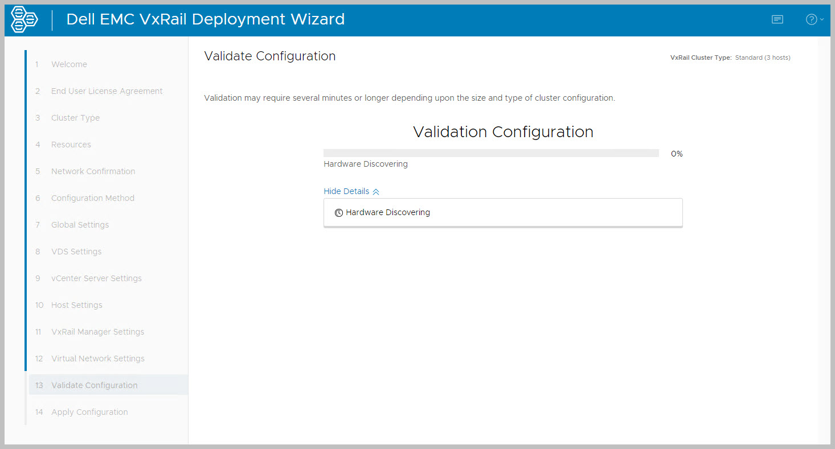The width and height of the screenshot is (835, 449).
Task: Navigate to Host Settings step
Action: point(76,305)
